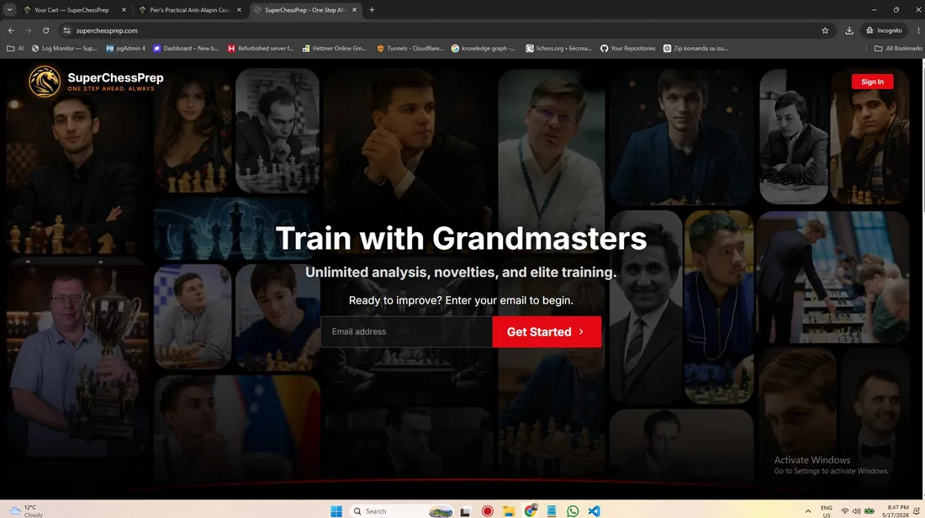Open WhatsApp from the taskbar
This screenshot has height=518, width=925.
[x=572, y=511]
